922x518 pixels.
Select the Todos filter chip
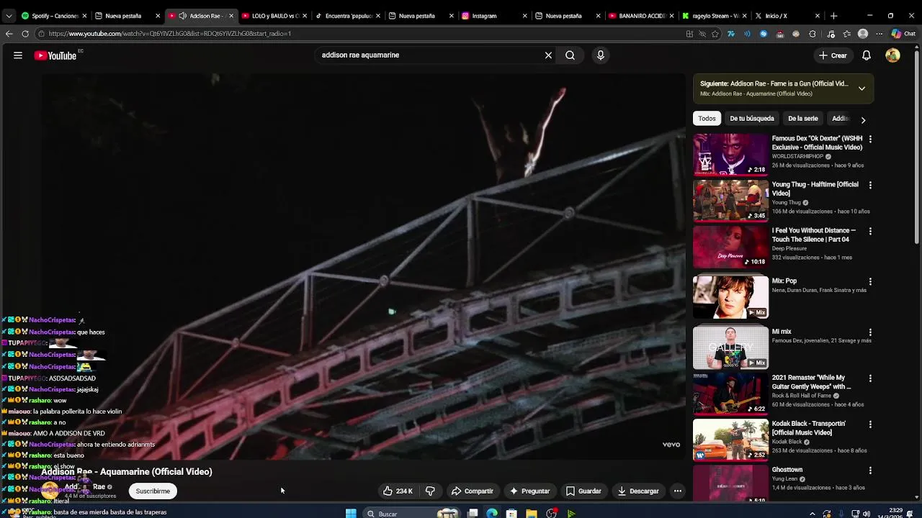coord(707,119)
